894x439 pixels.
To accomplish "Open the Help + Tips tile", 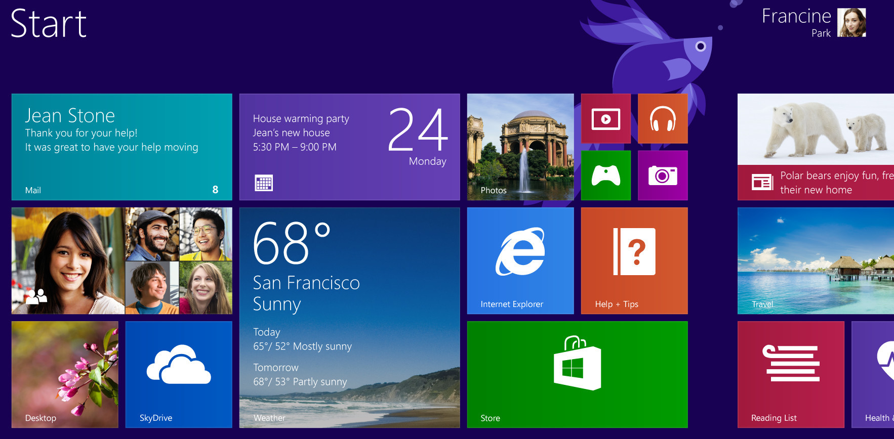I will [x=634, y=260].
